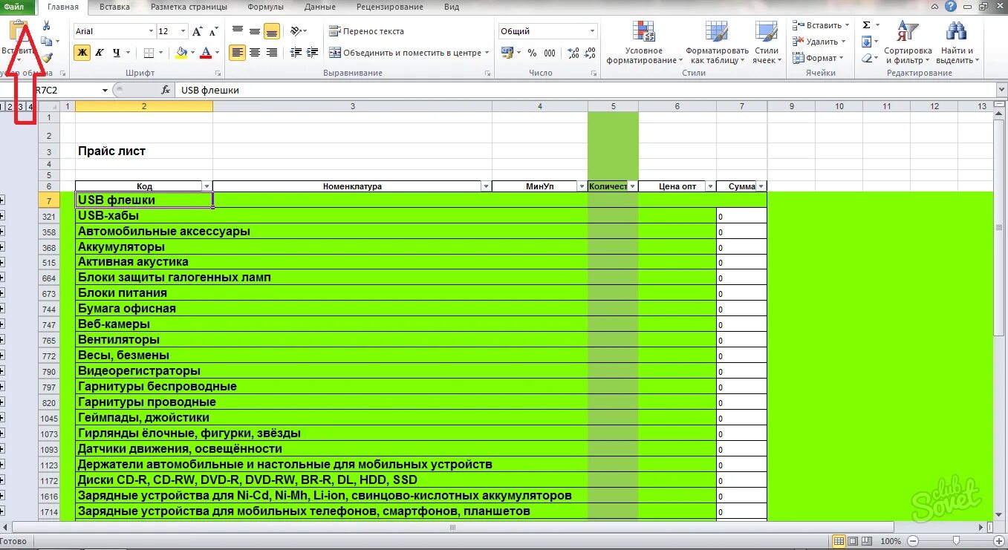Increase font size with enlarged A icon
The height and width of the screenshot is (550, 1008).
[197, 31]
